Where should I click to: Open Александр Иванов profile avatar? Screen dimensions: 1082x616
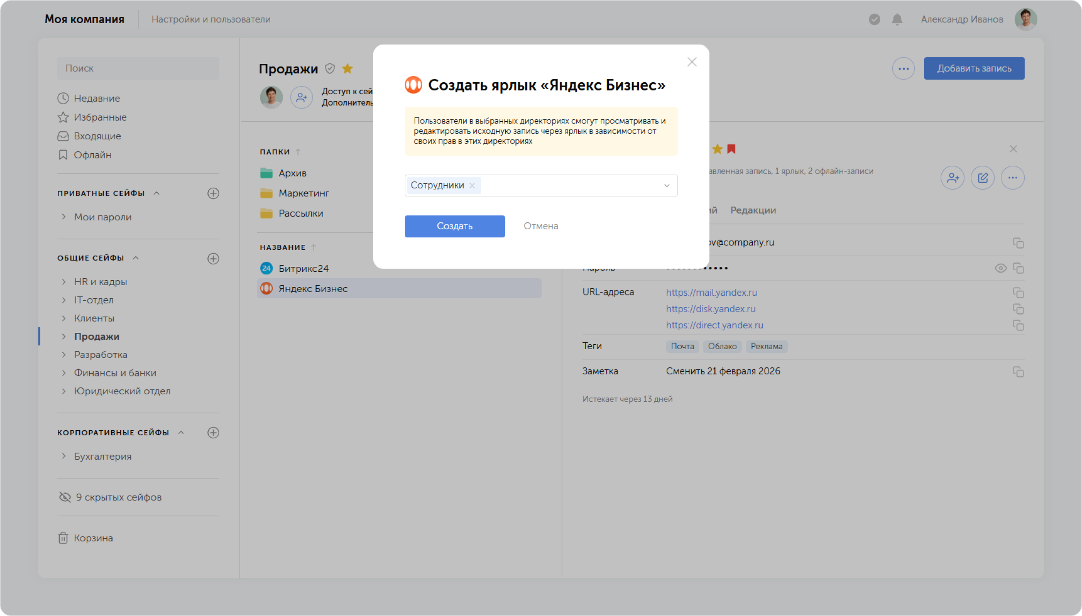click(1025, 20)
